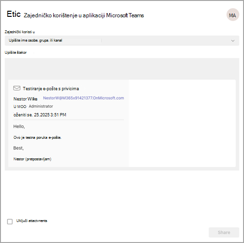Open the NestorW@M365x91421377.OnMicrosoft.com email link

84,98
